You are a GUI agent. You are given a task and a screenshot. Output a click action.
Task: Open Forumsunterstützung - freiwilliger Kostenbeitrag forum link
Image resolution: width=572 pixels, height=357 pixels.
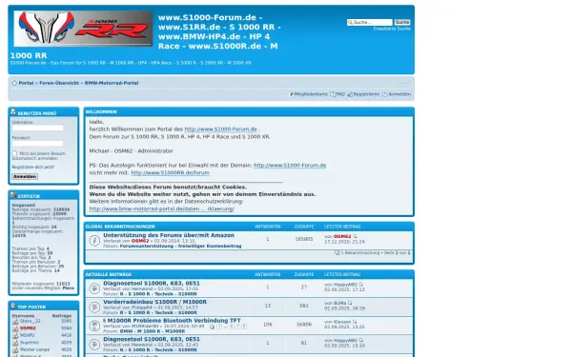180,247
